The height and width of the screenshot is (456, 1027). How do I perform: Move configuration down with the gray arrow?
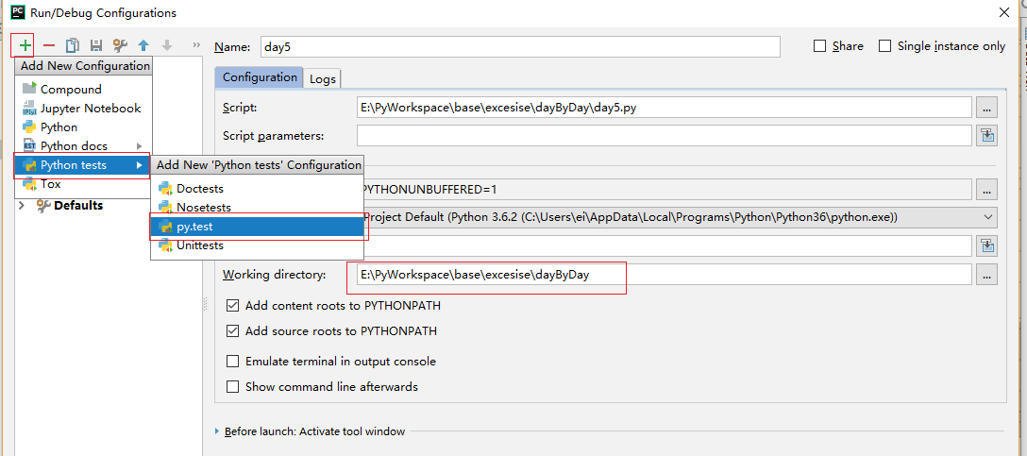[167, 45]
